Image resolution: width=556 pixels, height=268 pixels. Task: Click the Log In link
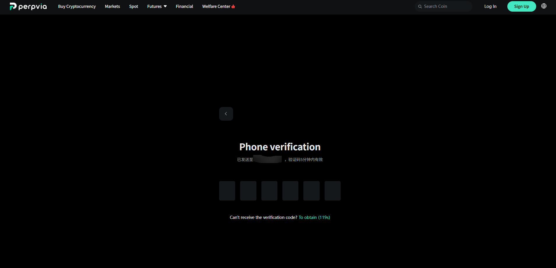point(490,6)
